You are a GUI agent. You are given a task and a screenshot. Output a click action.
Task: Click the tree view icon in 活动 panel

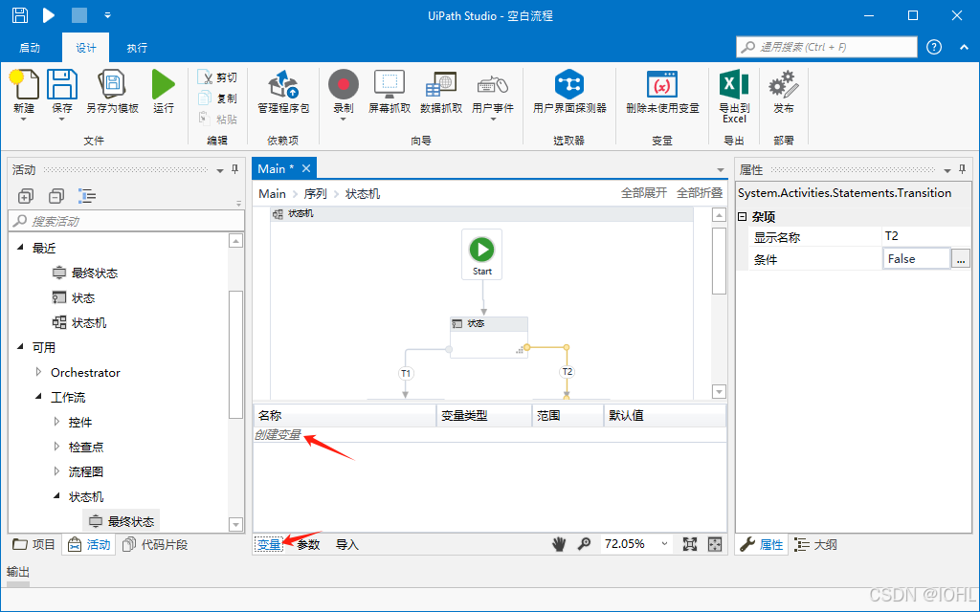(x=87, y=196)
